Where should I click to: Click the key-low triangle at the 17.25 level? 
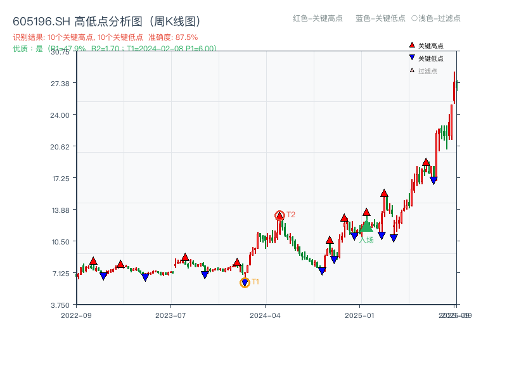click(x=433, y=180)
